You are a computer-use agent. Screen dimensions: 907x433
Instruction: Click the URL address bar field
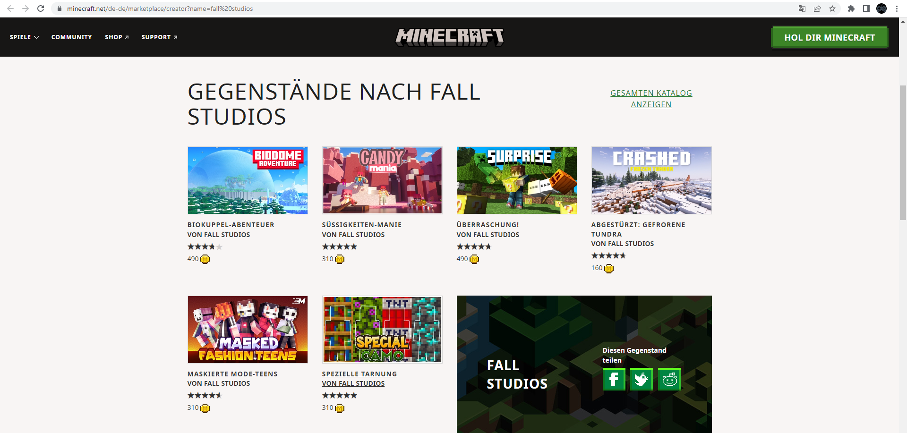pyautogui.click(x=425, y=8)
